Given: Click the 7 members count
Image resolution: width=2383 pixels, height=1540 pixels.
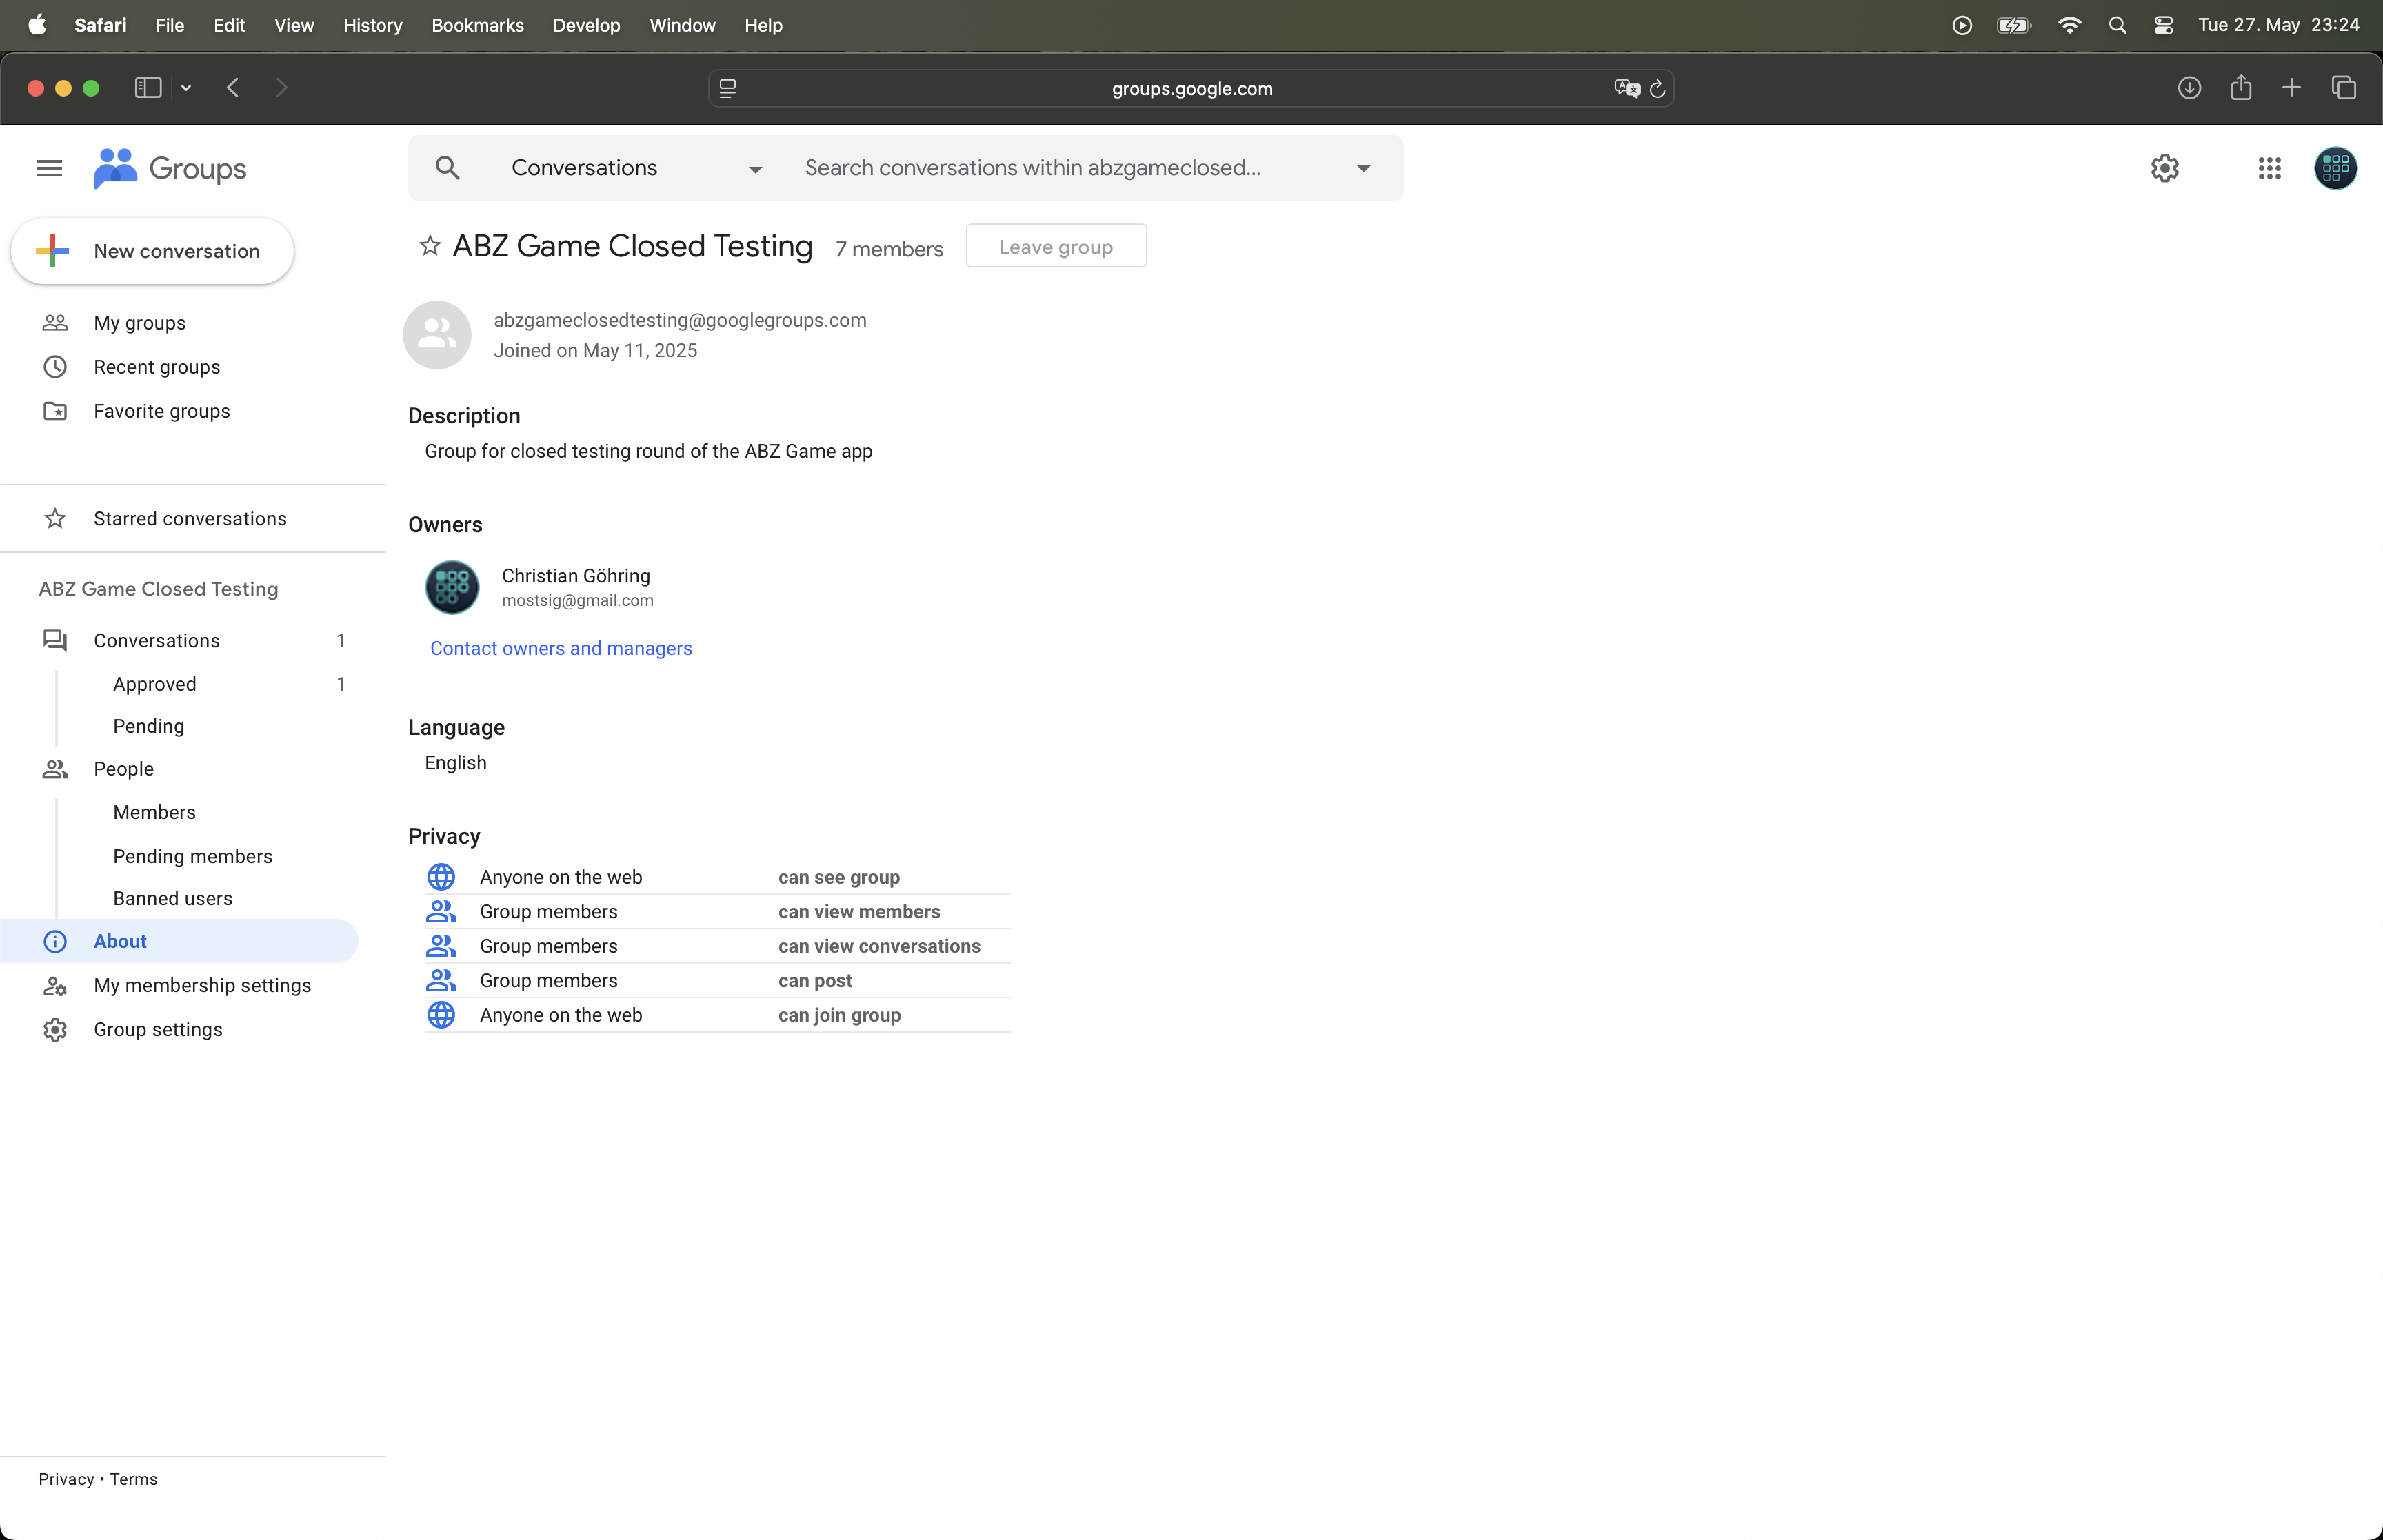Looking at the screenshot, I should click(889, 249).
